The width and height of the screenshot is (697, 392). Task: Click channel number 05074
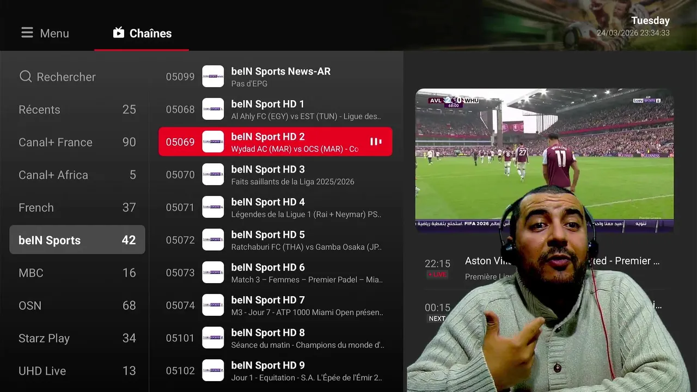coord(180,305)
